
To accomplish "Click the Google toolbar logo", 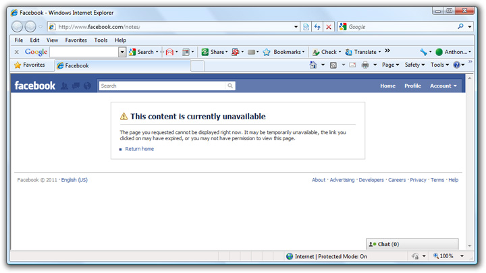I will [36, 52].
